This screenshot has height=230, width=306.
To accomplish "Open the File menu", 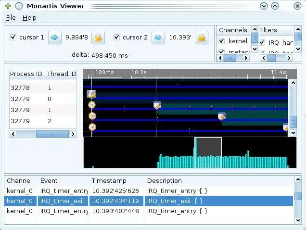I will click(x=11, y=18).
